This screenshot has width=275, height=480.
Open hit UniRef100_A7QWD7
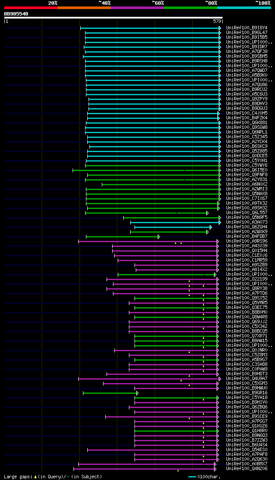(247, 70)
